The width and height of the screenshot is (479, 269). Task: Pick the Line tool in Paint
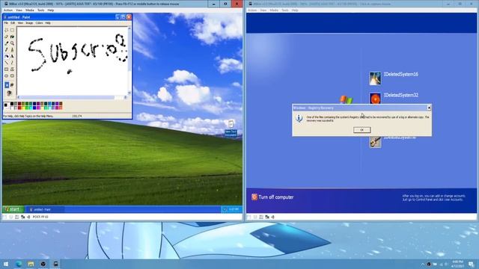point(7,63)
